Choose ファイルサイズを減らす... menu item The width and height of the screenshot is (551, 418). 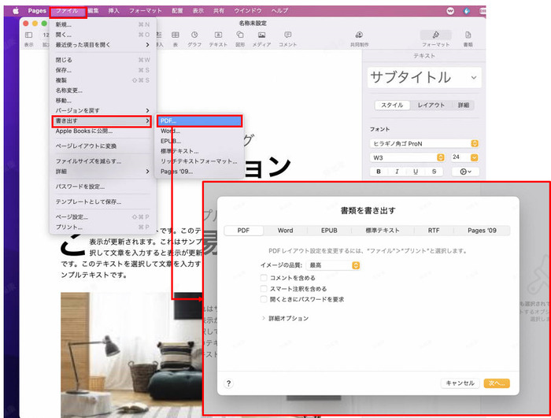pyautogui.click(x=102, y=161)
